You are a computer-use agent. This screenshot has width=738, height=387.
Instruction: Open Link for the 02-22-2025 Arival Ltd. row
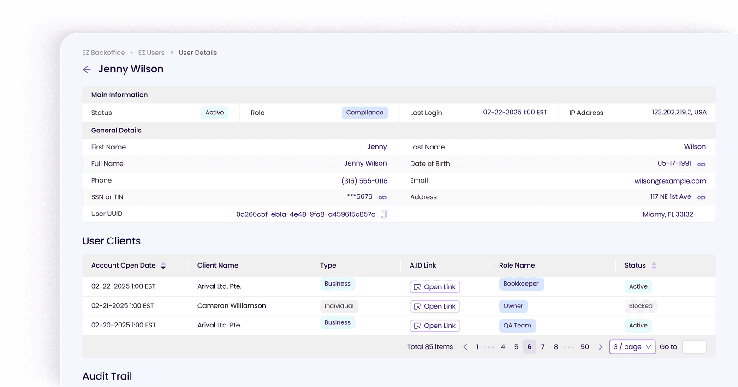pyautogui.click(x=434, y=287)
